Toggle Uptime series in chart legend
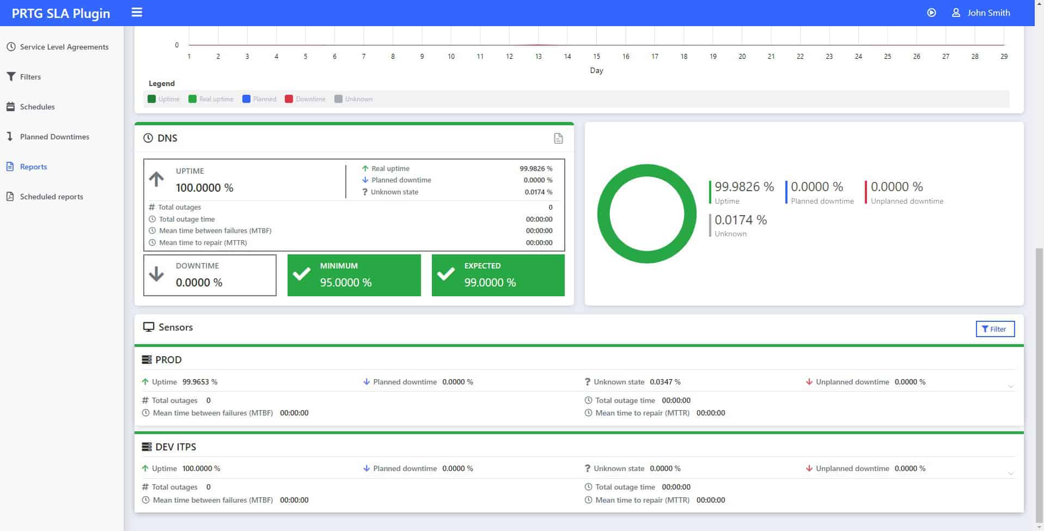The image size is (1044, 531). tap(163, 99)
